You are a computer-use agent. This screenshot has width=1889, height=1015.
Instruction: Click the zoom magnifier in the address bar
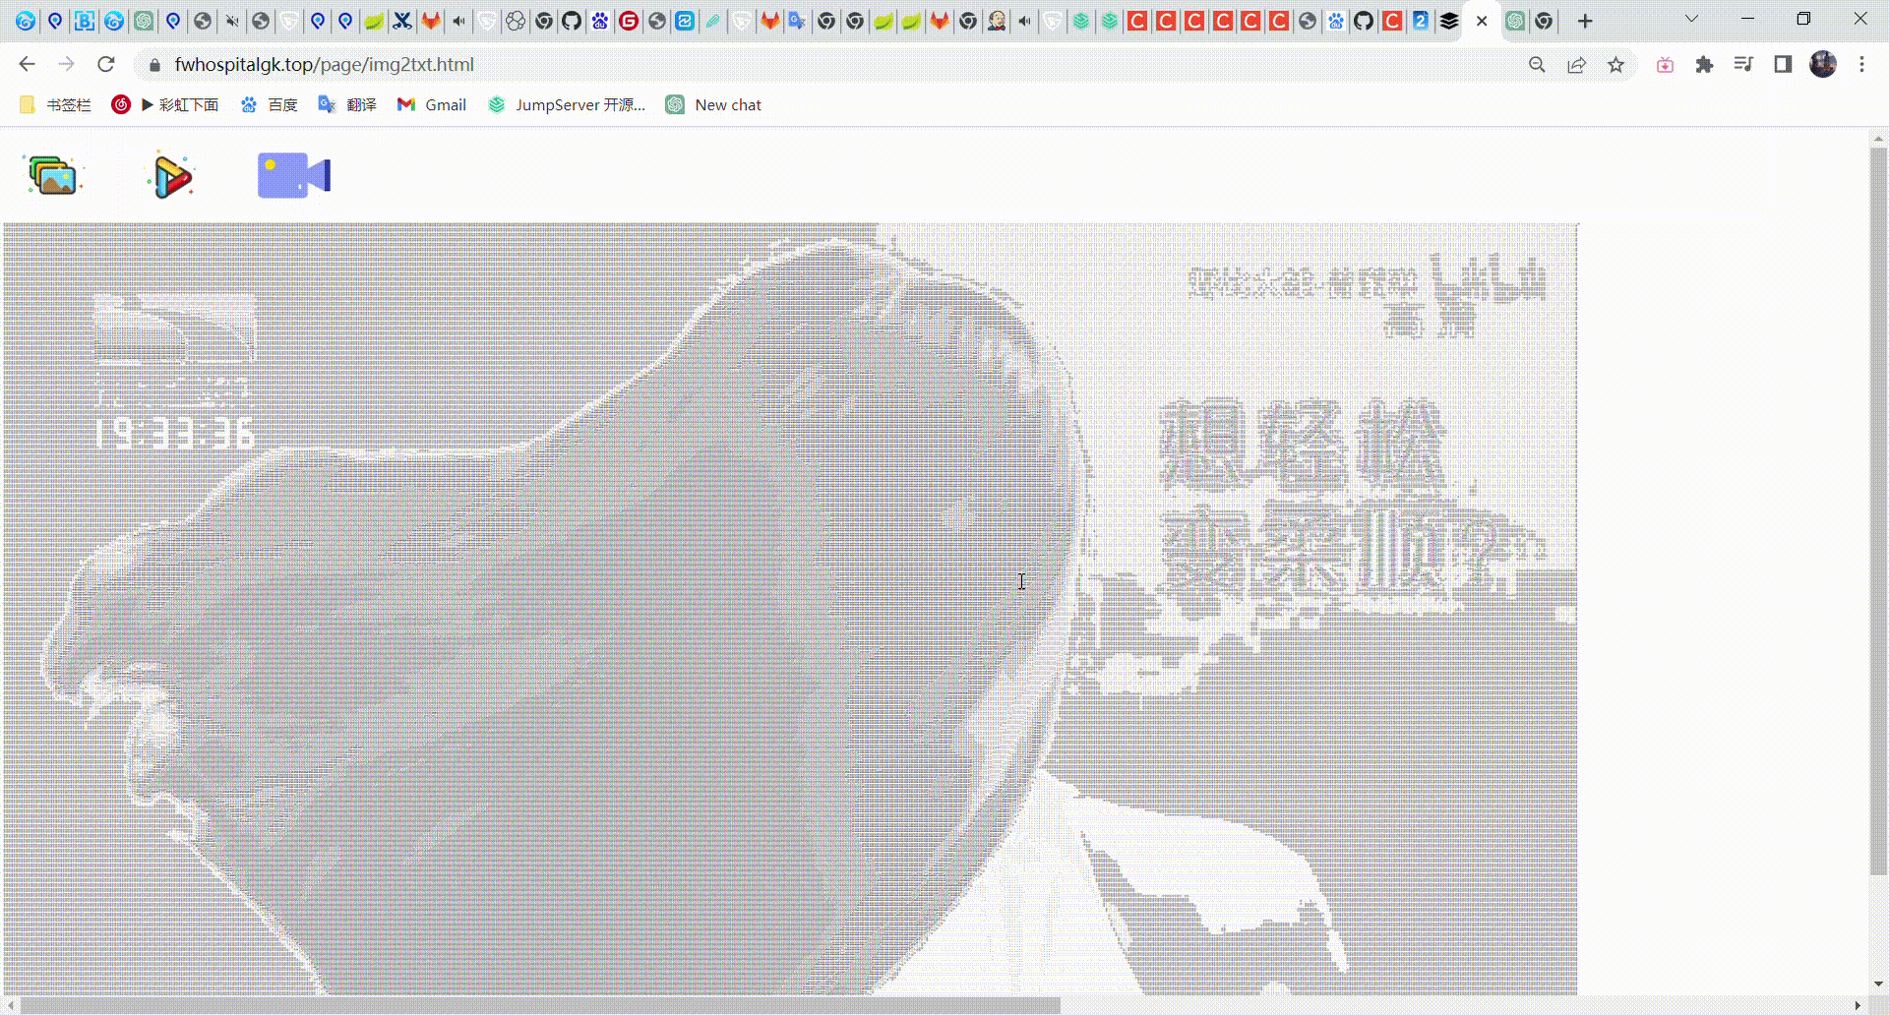[1538, 65]
